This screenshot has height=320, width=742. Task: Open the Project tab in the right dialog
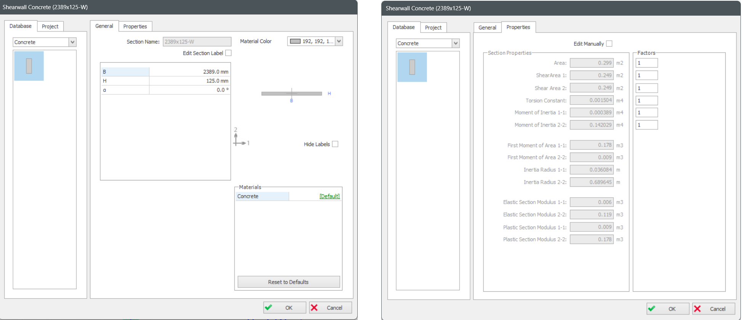point(433,27)
